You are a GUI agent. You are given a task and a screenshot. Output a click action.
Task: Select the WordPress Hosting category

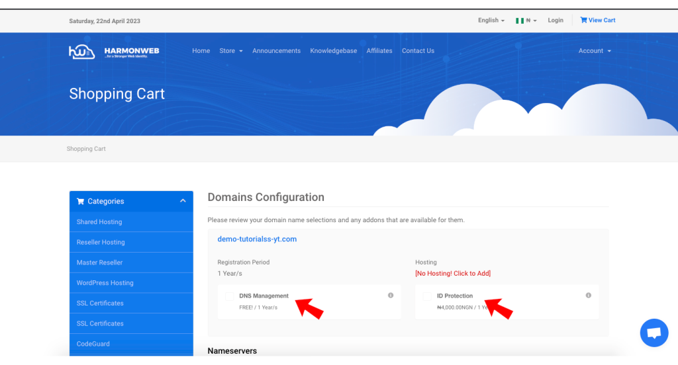(105, 283)
